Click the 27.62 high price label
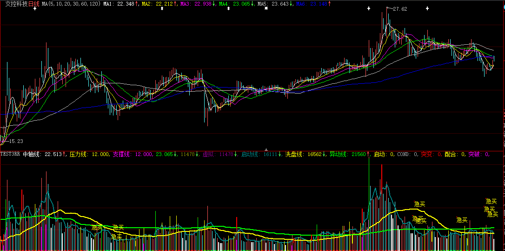This screenshot has width=505, height=251. (x=400, y=9)
